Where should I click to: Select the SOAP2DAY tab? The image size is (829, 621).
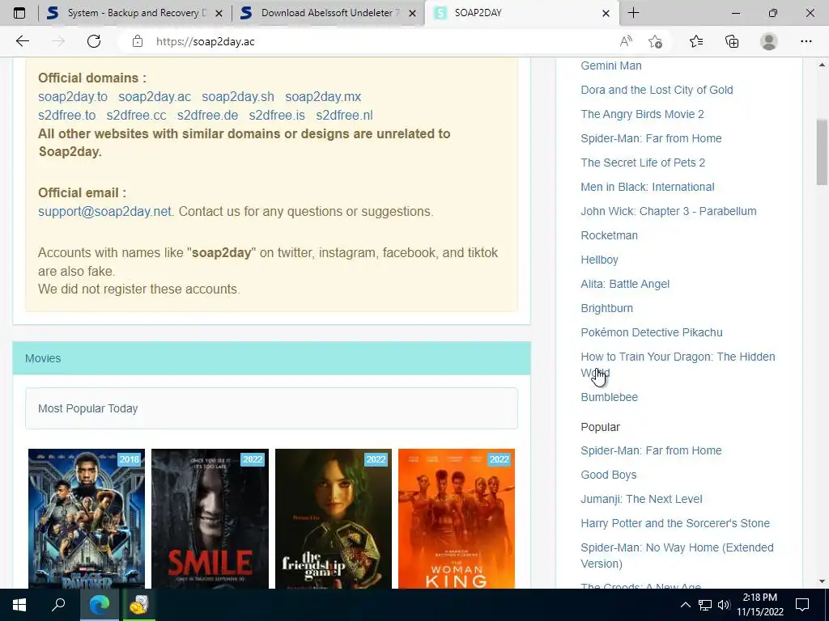tap(521, 13)
